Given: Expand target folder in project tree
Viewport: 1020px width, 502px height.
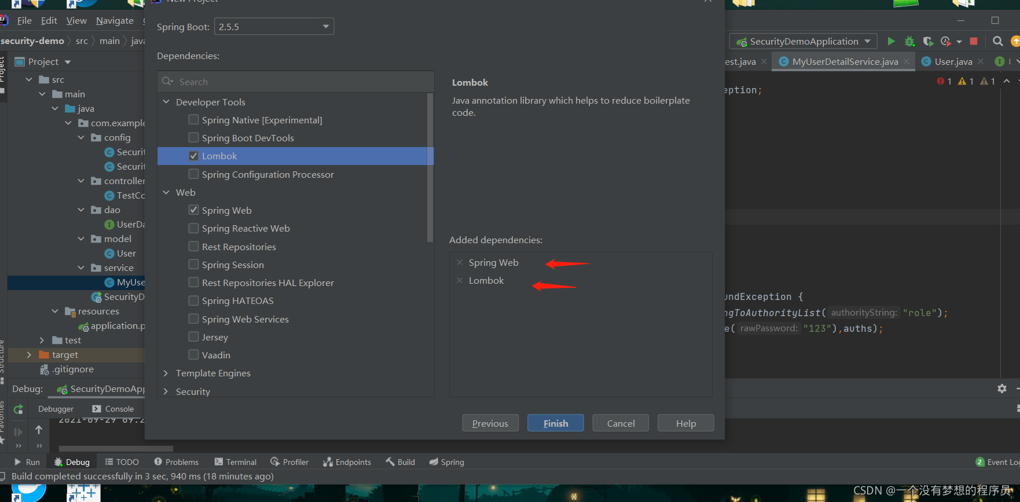Looking at the screenshot, I should 29,355.
